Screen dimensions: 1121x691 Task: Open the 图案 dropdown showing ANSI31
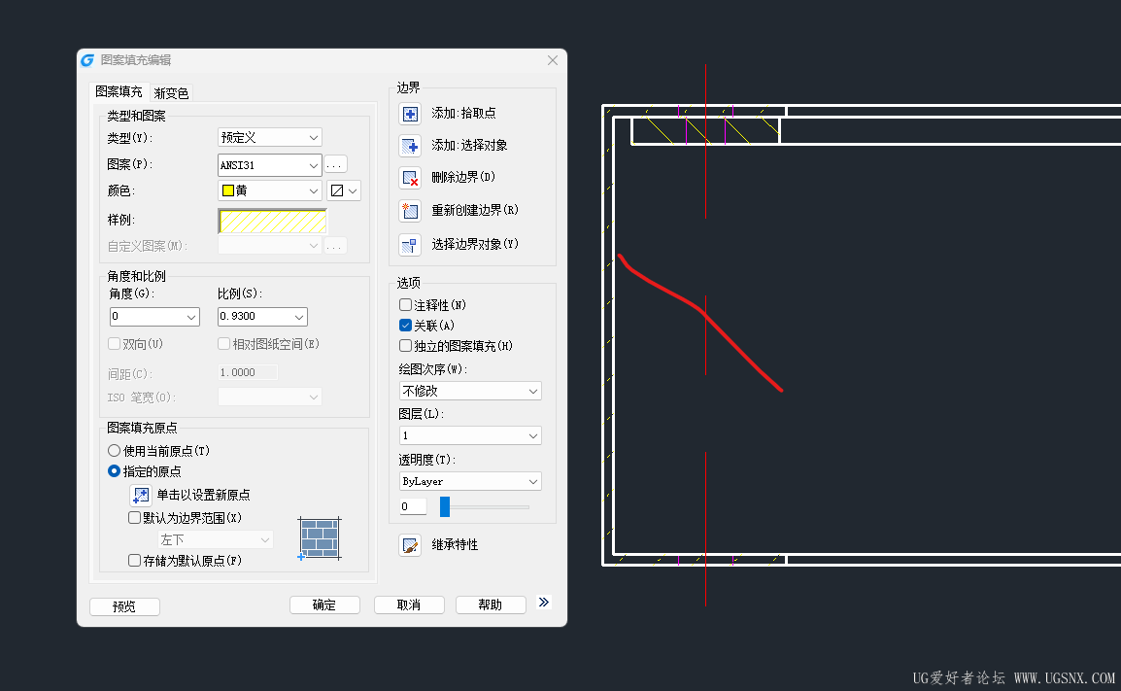(269, 164)
